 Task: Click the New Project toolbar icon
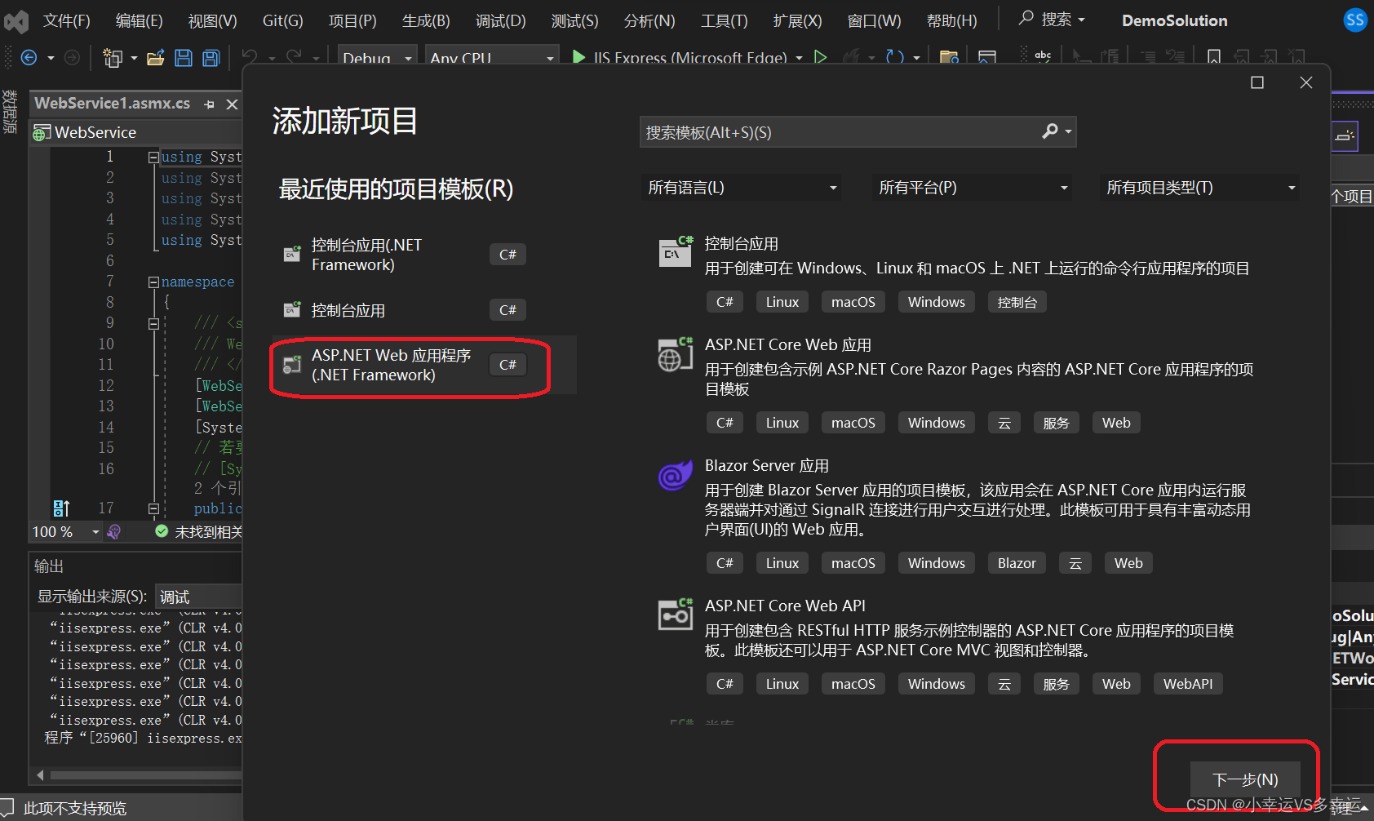112,57
